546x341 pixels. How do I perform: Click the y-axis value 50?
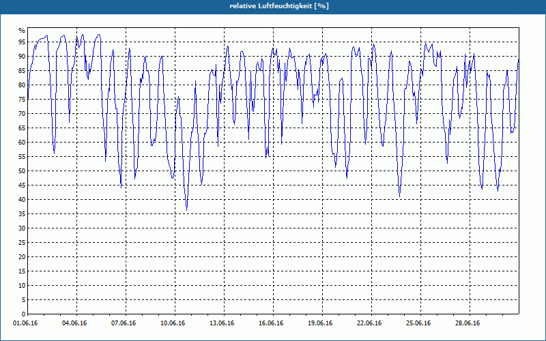22,171
